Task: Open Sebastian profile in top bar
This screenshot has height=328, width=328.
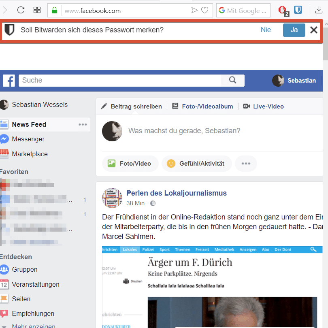Action: point(294,81)
